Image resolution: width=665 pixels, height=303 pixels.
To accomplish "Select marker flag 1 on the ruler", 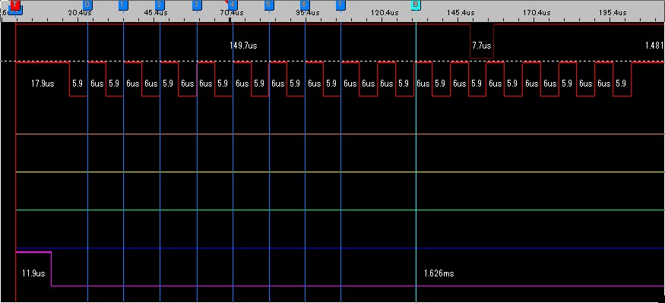I will point(123,5).
